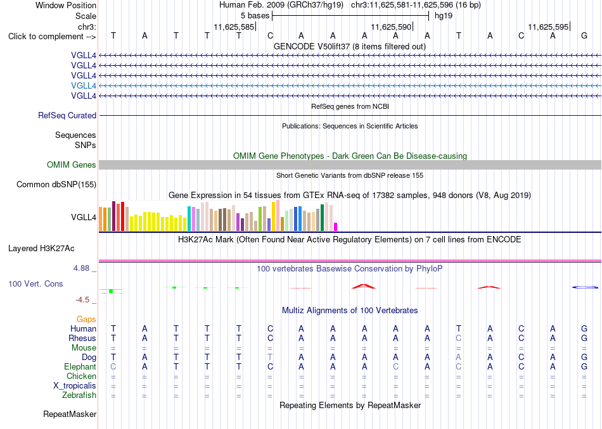Click the Scale label

(x=86, y=16)
